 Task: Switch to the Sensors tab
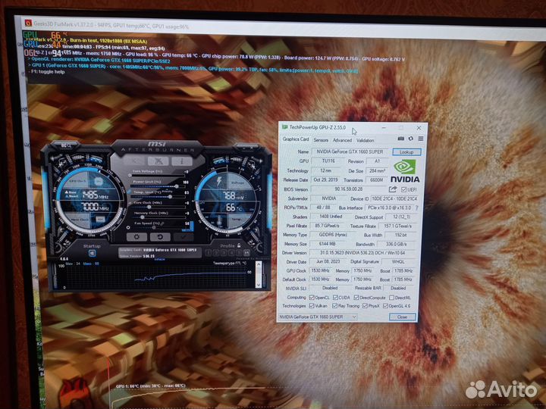(321, 140)
